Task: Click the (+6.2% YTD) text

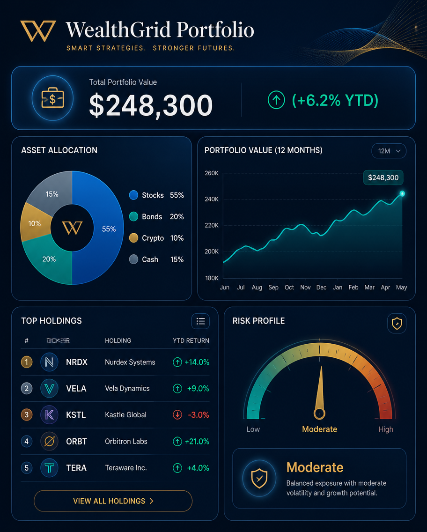Action: point(335,100)
